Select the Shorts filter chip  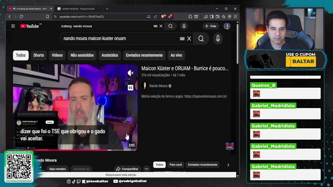point(39,55)
